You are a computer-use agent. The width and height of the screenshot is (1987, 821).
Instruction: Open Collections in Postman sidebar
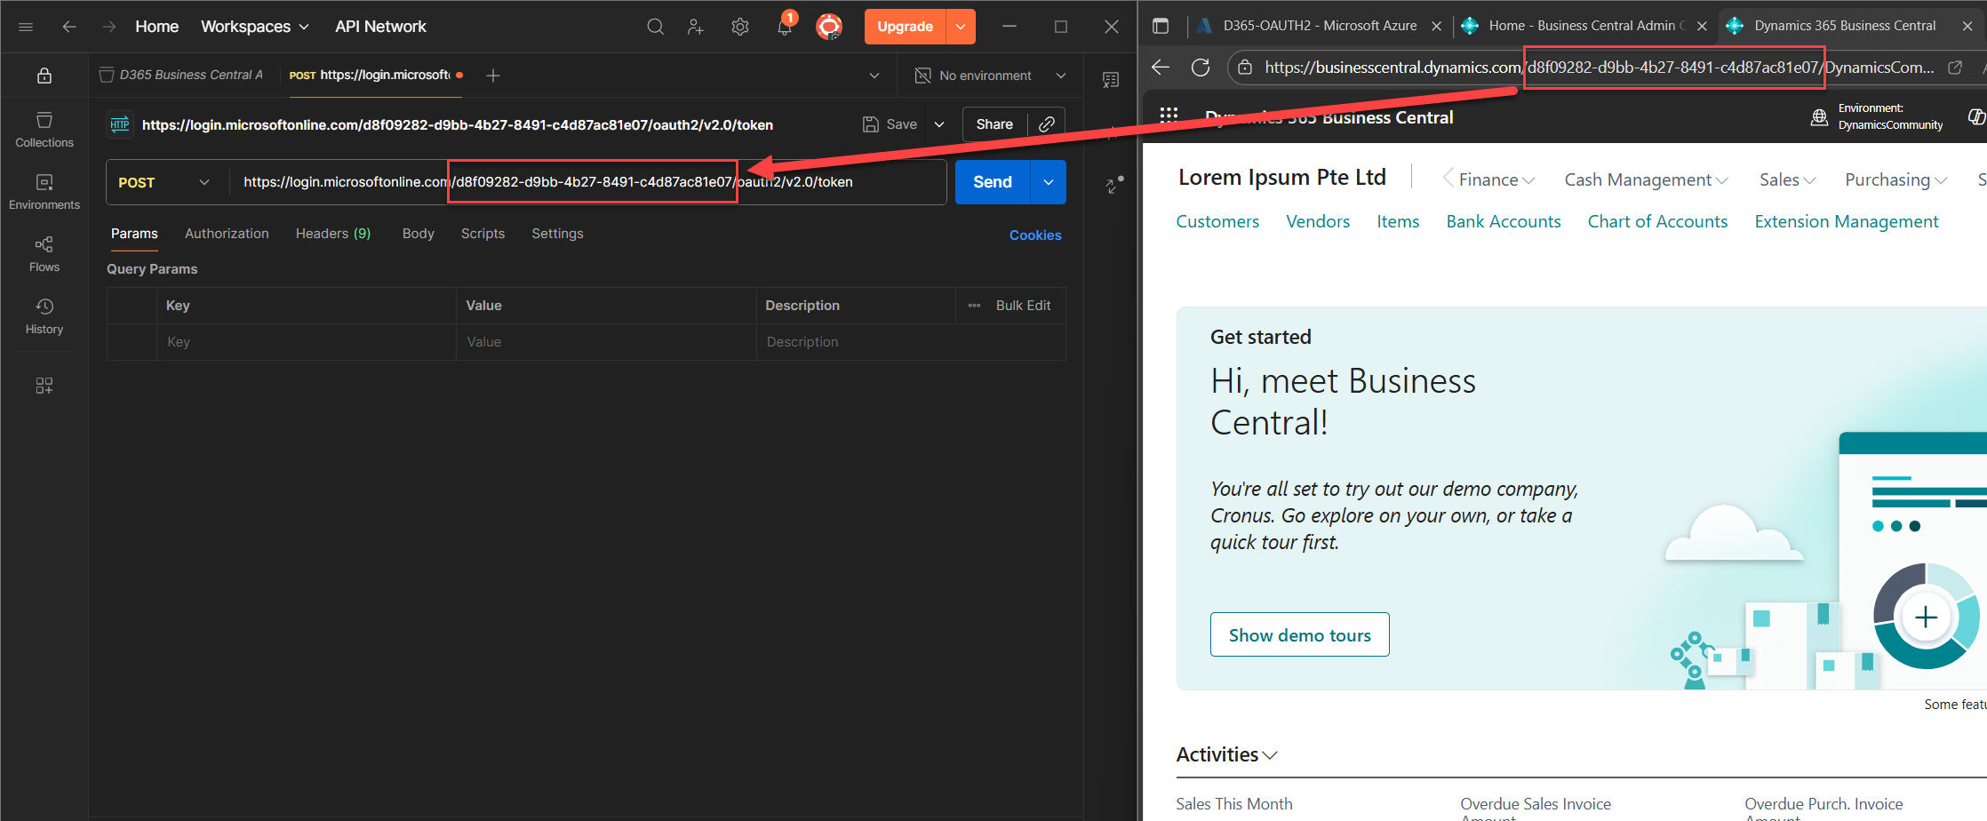click(44, 130)
